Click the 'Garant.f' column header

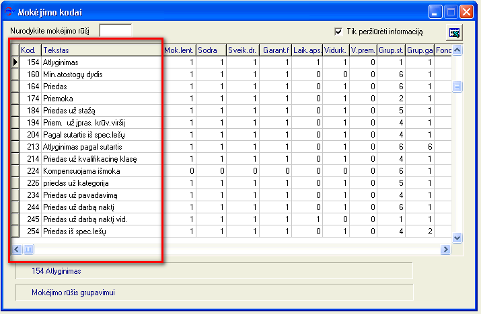pyautogui.click(x=275, y=50)
